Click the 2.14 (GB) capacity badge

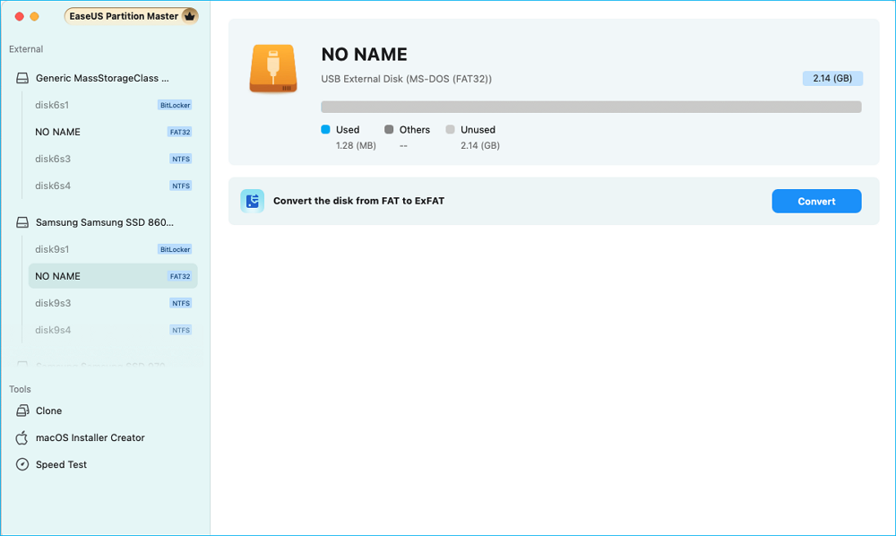(x=832, y=78)
